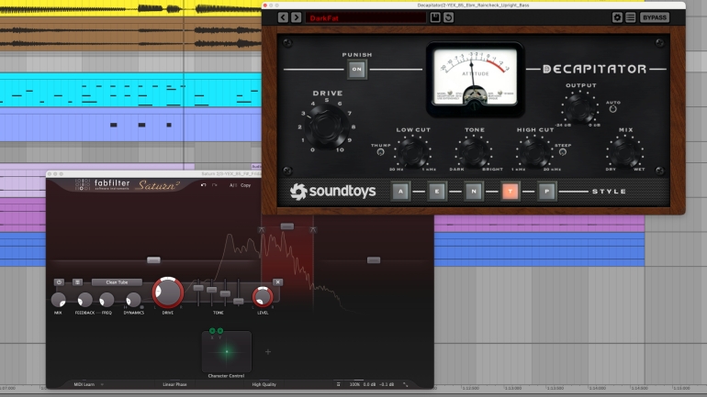Click the first TONE slider in Saturn

pyautogui.click(x=198, y=288)
